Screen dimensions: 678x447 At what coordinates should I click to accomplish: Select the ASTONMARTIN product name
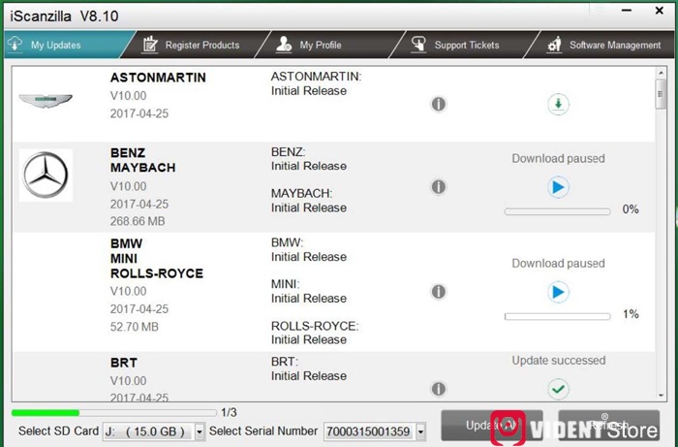coord(158,78)
